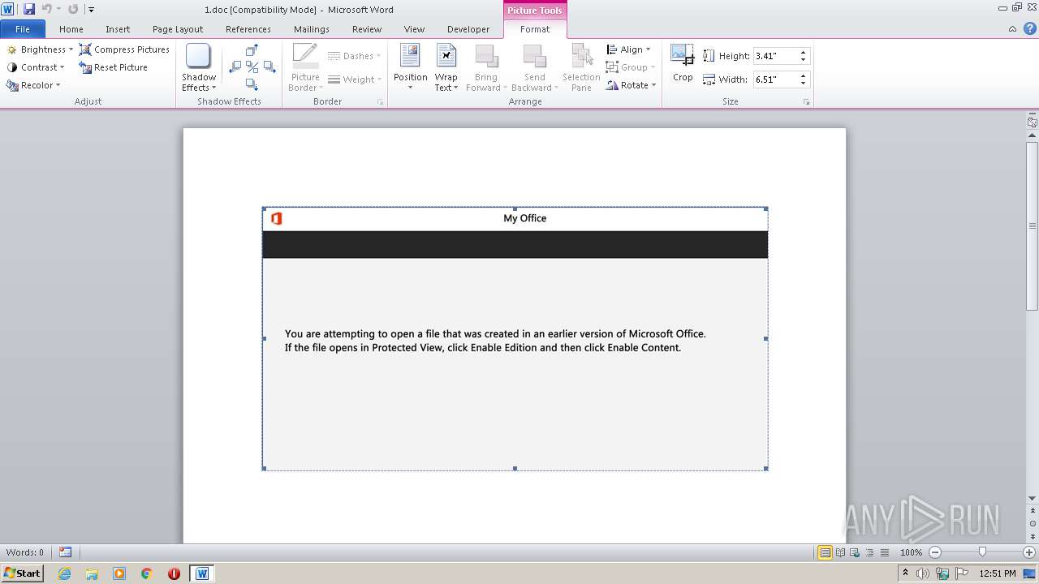Switch to Full Screen Reading view

(x=840, y=552)
